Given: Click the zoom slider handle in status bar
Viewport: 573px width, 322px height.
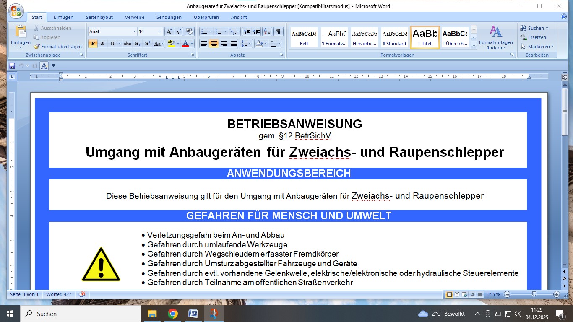Looking at the screenshot, I should point(534,294).
